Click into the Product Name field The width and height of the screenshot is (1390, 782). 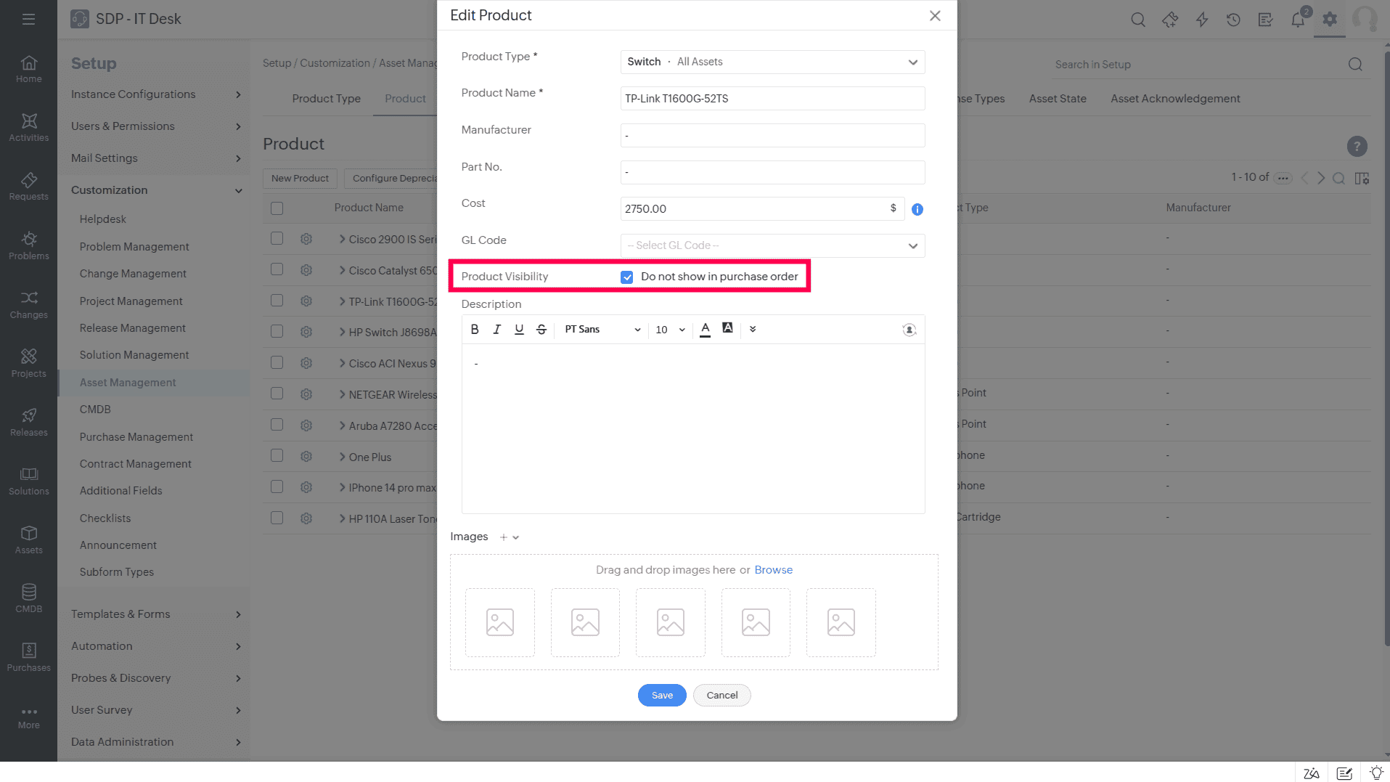pos(772,99)
